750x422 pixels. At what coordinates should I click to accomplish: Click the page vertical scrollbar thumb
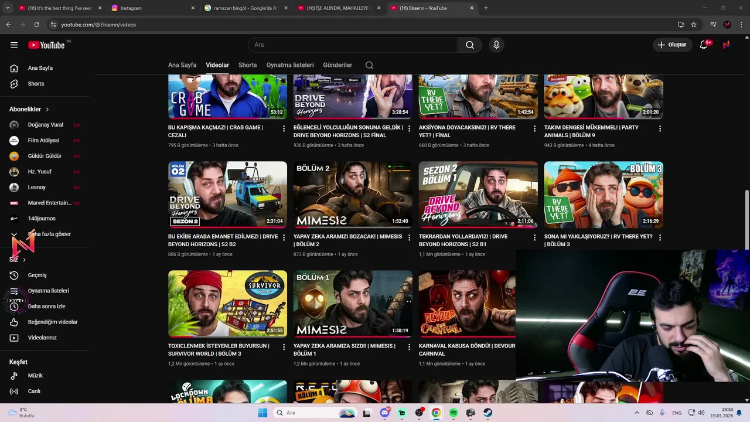(x=746, y=219)
